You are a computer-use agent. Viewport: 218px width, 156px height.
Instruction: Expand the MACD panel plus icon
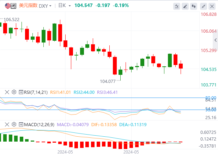[x=21, y=124]
